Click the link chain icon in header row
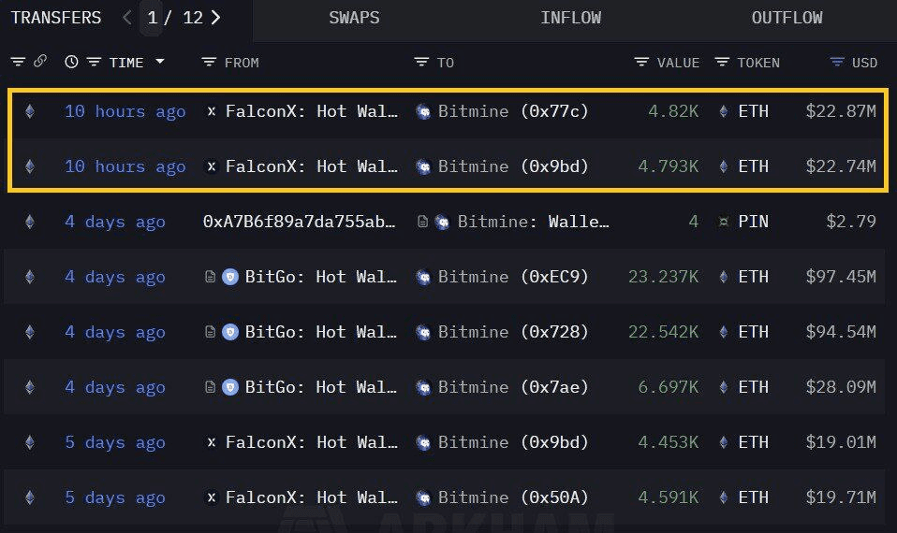 (x=40, y=61)
